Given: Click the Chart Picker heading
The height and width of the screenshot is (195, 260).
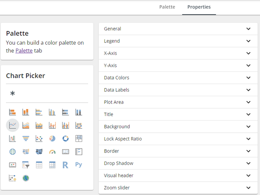Looking at the screenshot, I should tap(25, 76).
